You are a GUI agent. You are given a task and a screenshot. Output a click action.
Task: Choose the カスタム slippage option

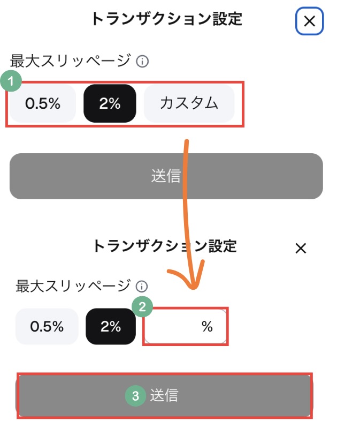pyautogui.click(x=189, y=103)
